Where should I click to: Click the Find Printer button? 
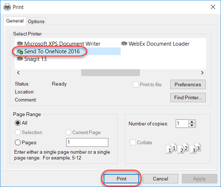[188, 97]
